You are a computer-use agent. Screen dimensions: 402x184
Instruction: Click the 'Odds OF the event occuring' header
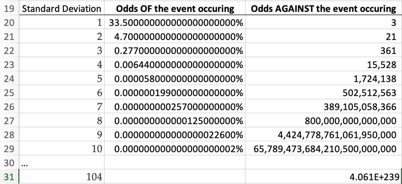coord(175,9)
